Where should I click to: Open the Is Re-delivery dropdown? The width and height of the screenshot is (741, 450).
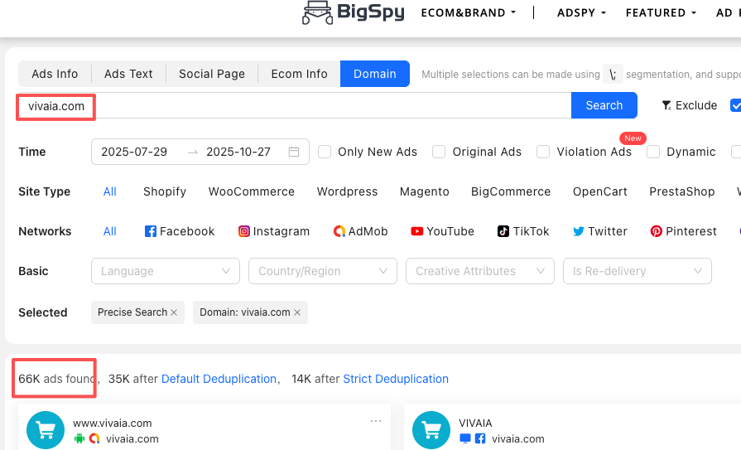[x=638, y=271]
